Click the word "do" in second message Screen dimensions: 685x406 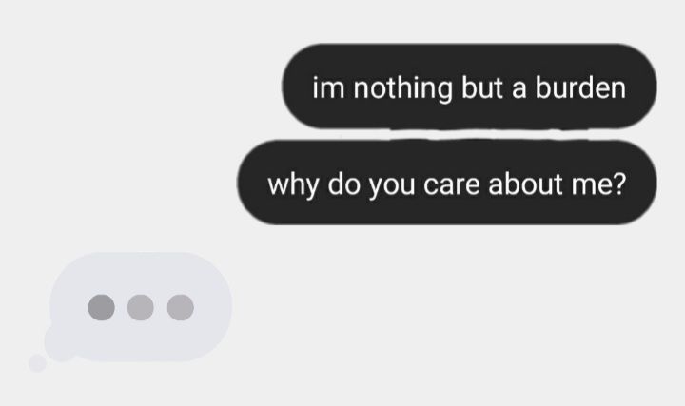pos(343,184)
